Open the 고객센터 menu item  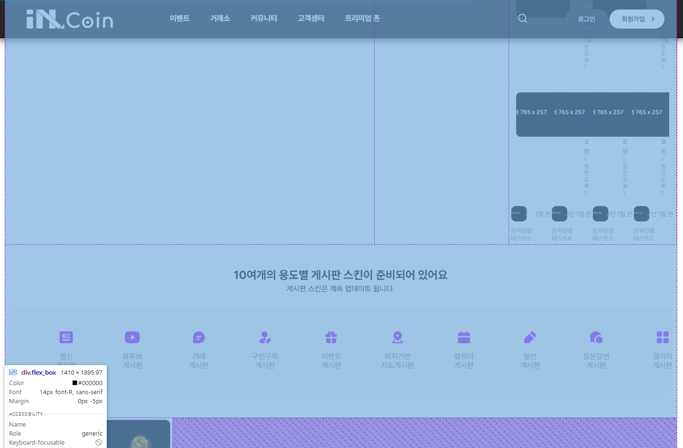click(x=311, y=18)
